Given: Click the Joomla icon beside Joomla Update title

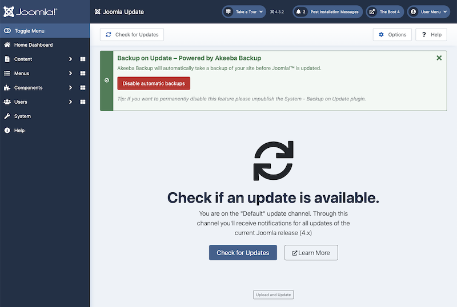Looking at the screenshot, I should pyautogui.click(x=98, y=11).
